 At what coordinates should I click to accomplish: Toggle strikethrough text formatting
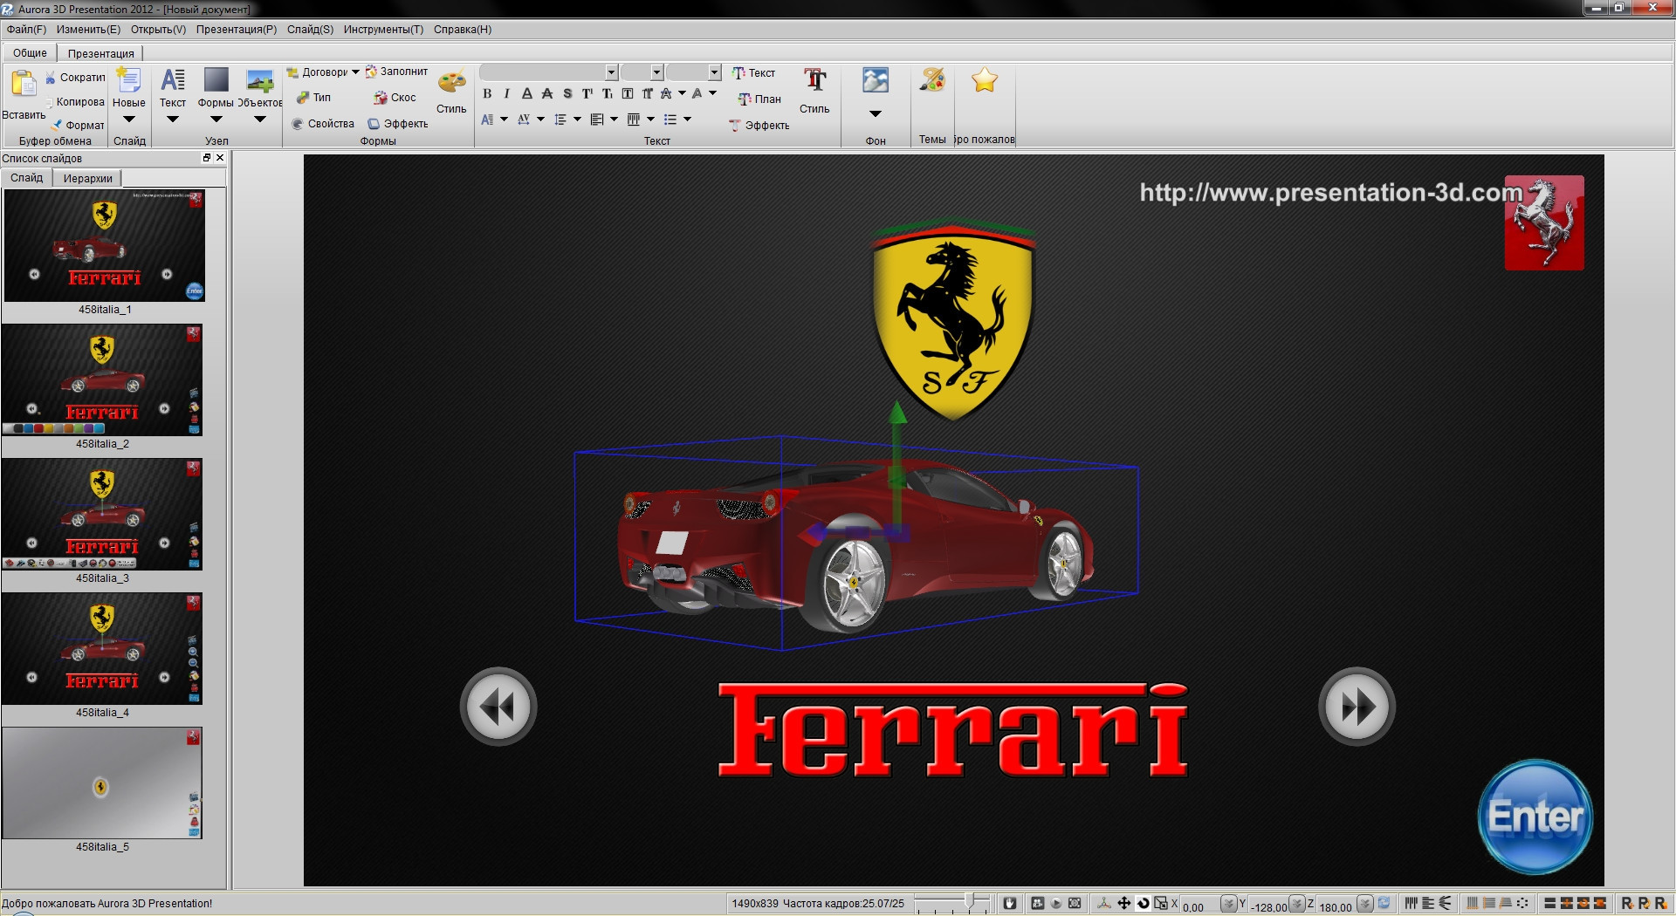tap(546, 94)
